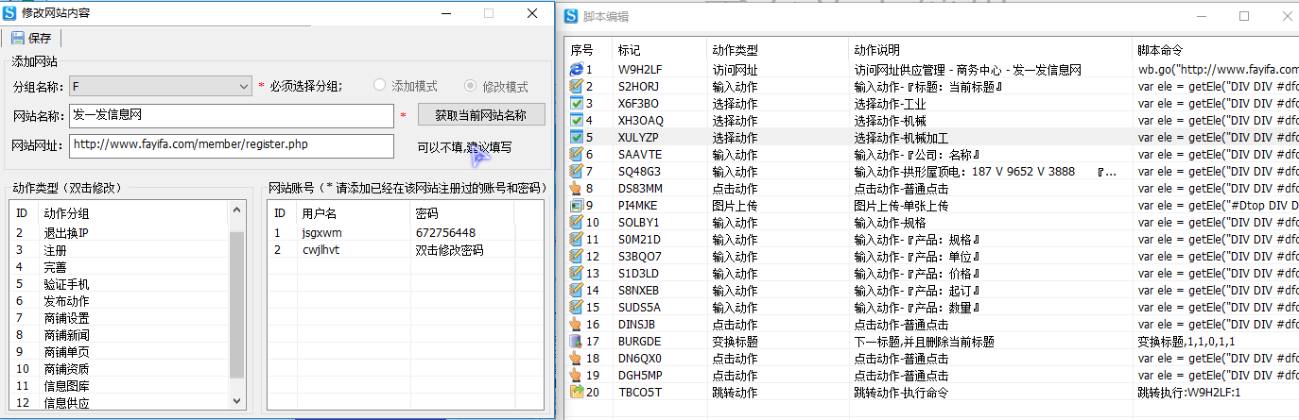This screenshot has height=420, width=1299.
Task: Click the input action icon on row 2
Action: (577, 87)
